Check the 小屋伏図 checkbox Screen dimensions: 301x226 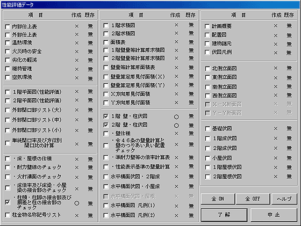(x=207, y=158)
